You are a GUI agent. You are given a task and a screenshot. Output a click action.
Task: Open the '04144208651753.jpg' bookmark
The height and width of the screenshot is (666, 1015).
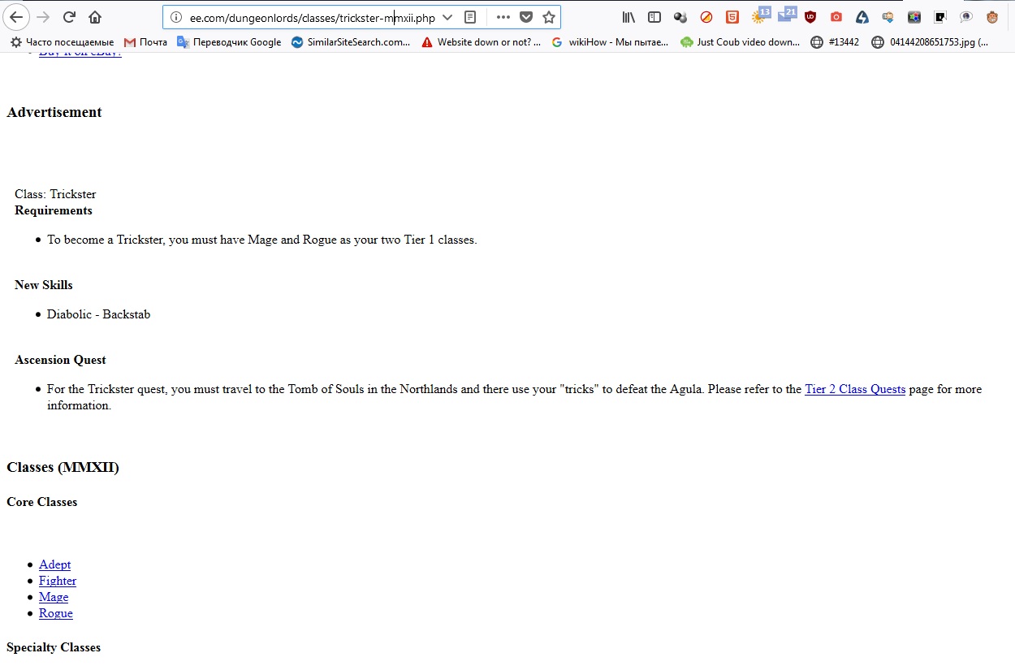(x=930, y=42)
